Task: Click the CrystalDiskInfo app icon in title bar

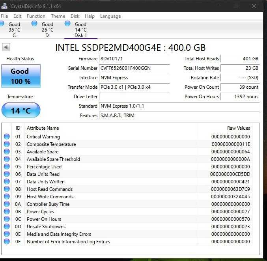Action: pos(4,6)
